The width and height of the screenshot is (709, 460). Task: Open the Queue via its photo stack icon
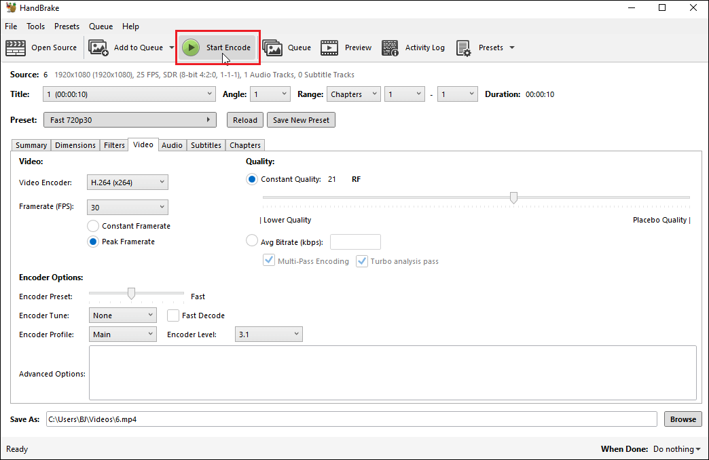272,47
